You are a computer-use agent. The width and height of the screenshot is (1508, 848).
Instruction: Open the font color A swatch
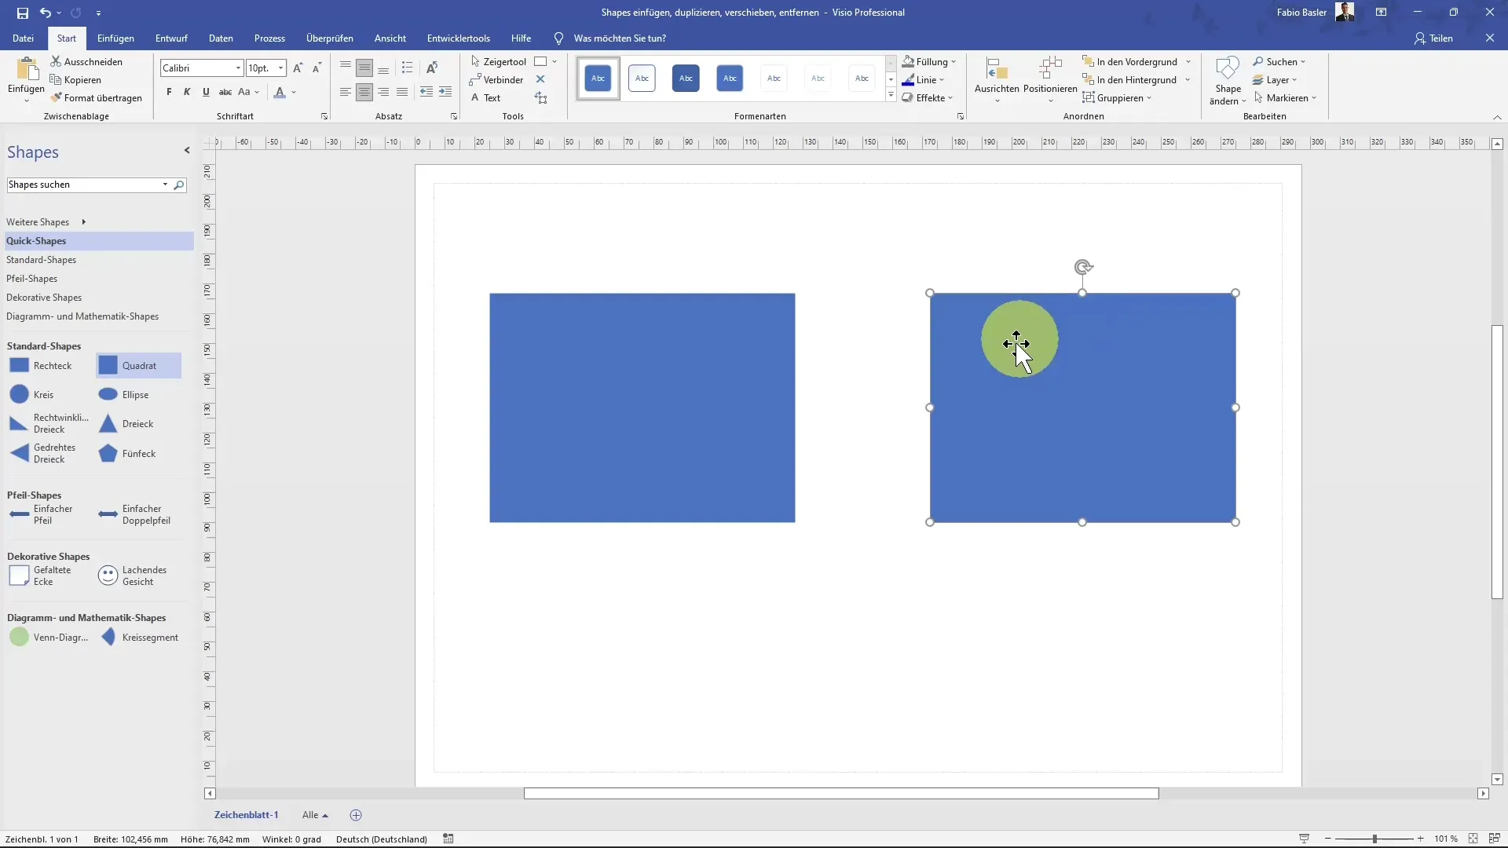[280, 92]
